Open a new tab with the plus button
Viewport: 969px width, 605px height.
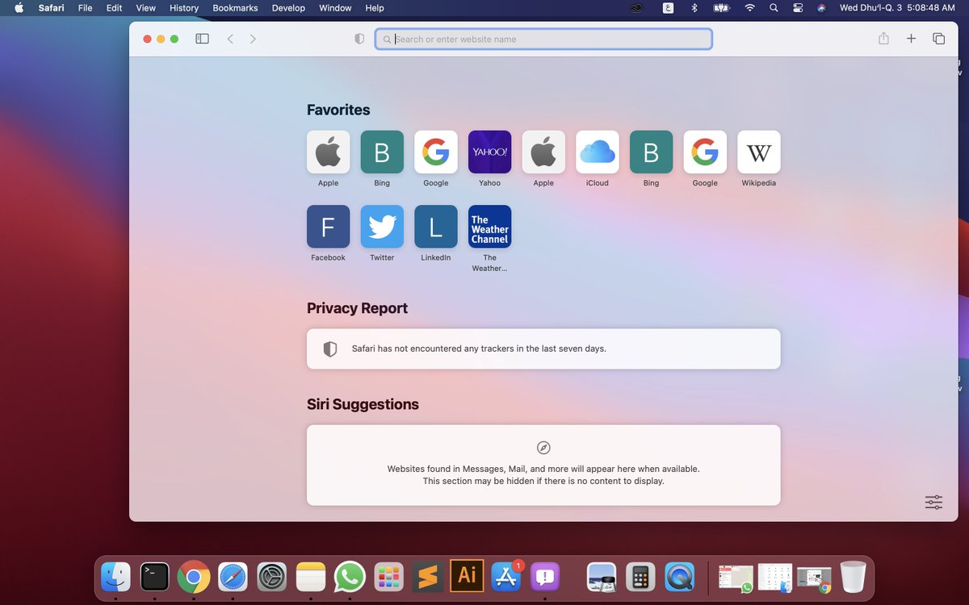coord(911,39)
